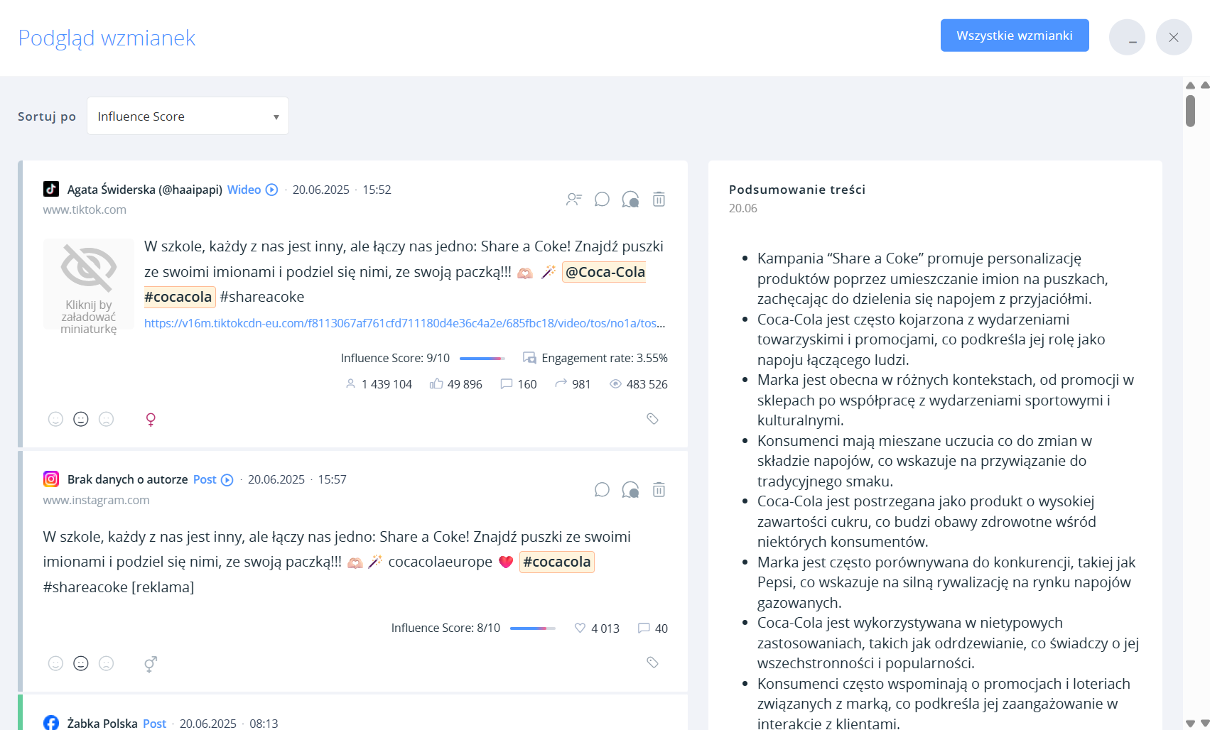Toggle neutral sentiment on the TikTok mention
Viewport: 1210px width, 730px height.
pos(81,419)
